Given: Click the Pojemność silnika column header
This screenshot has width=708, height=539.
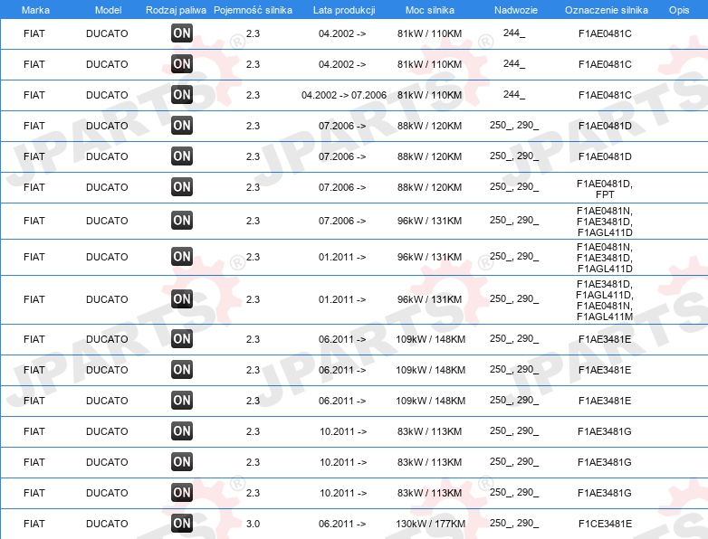Looking at the screenshot, I should [x=253, y=10].
